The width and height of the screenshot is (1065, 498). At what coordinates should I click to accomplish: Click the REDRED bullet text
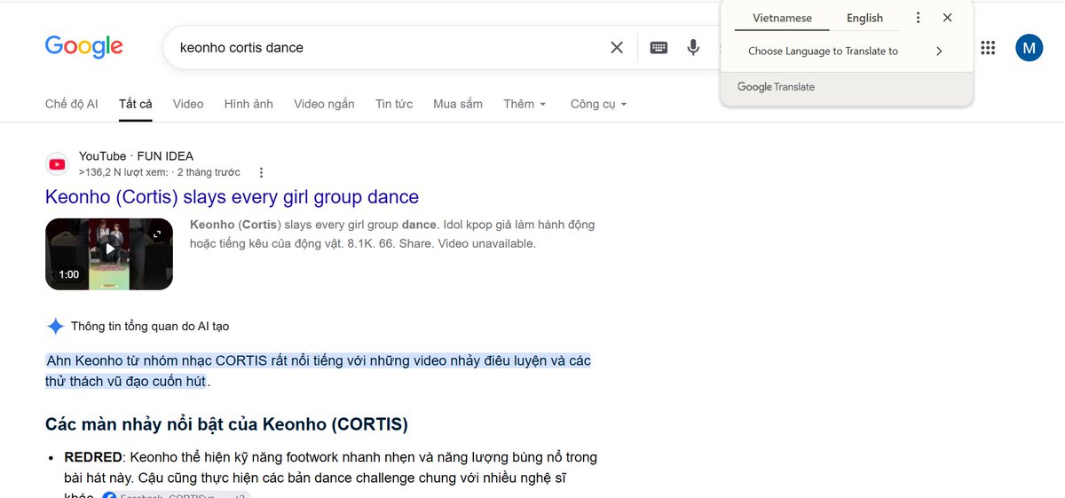(x=330, y=468)
